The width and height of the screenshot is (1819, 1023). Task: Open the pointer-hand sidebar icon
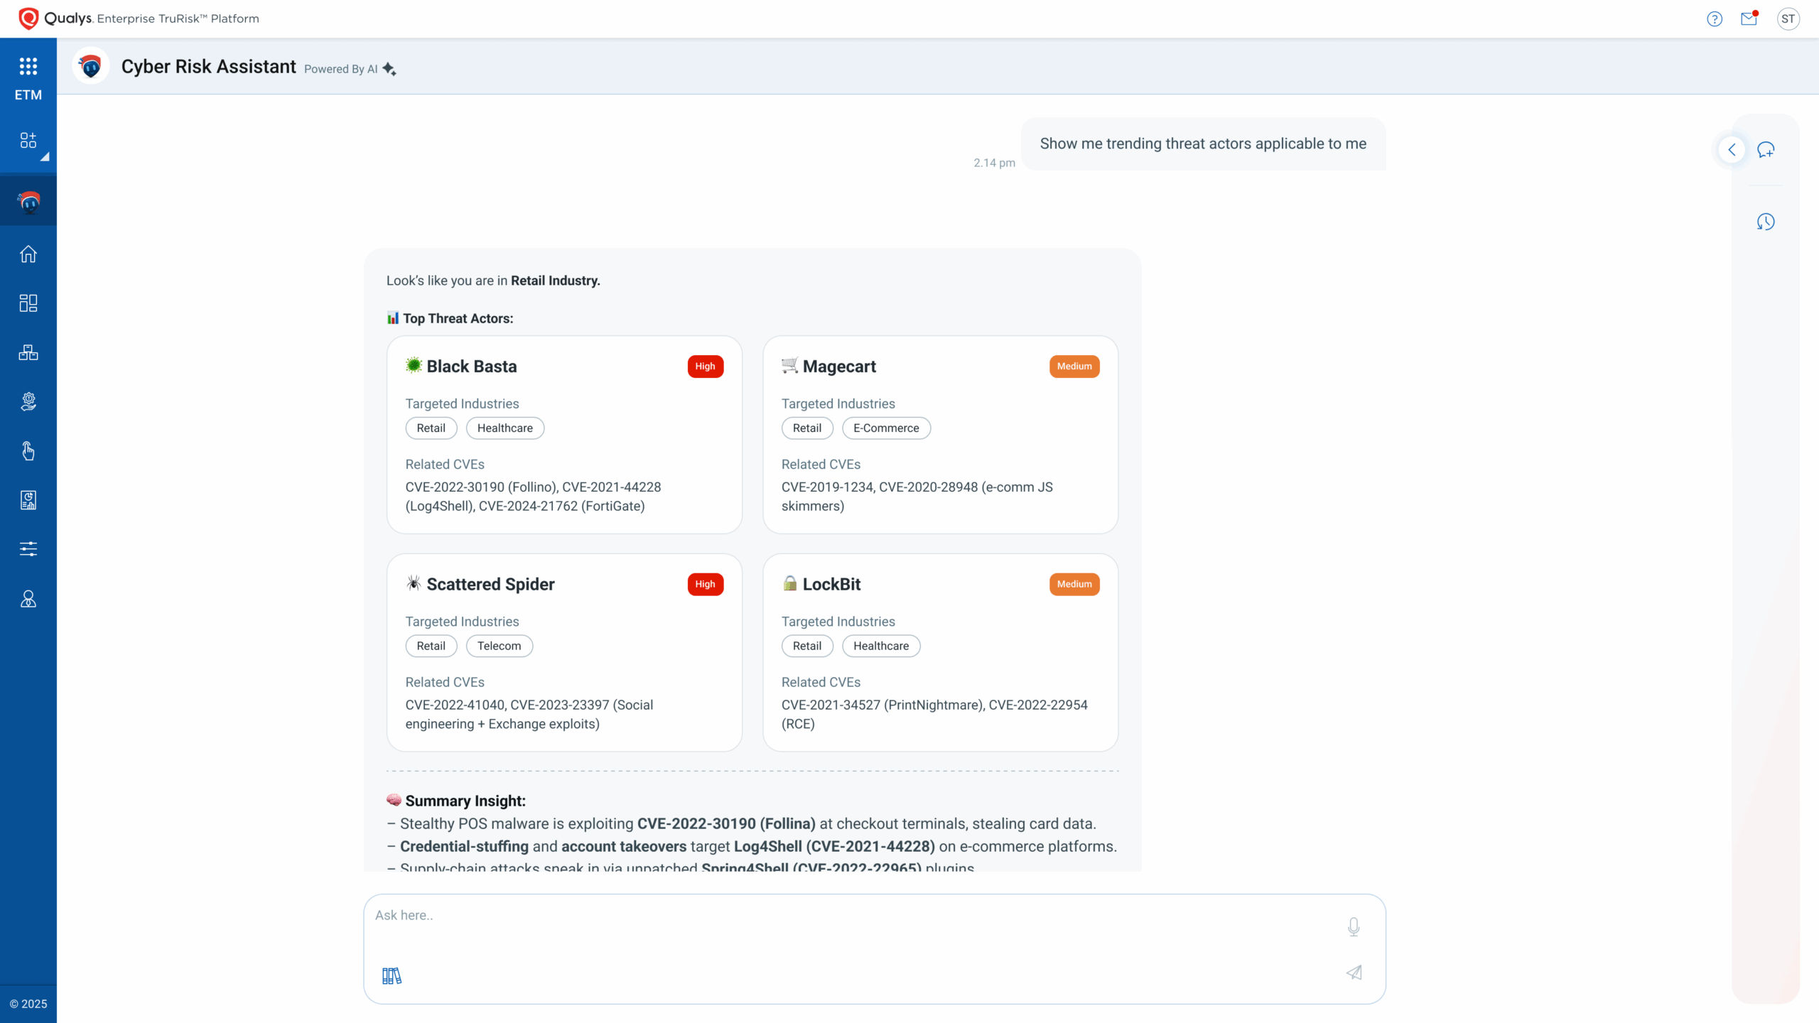point(28,451)
